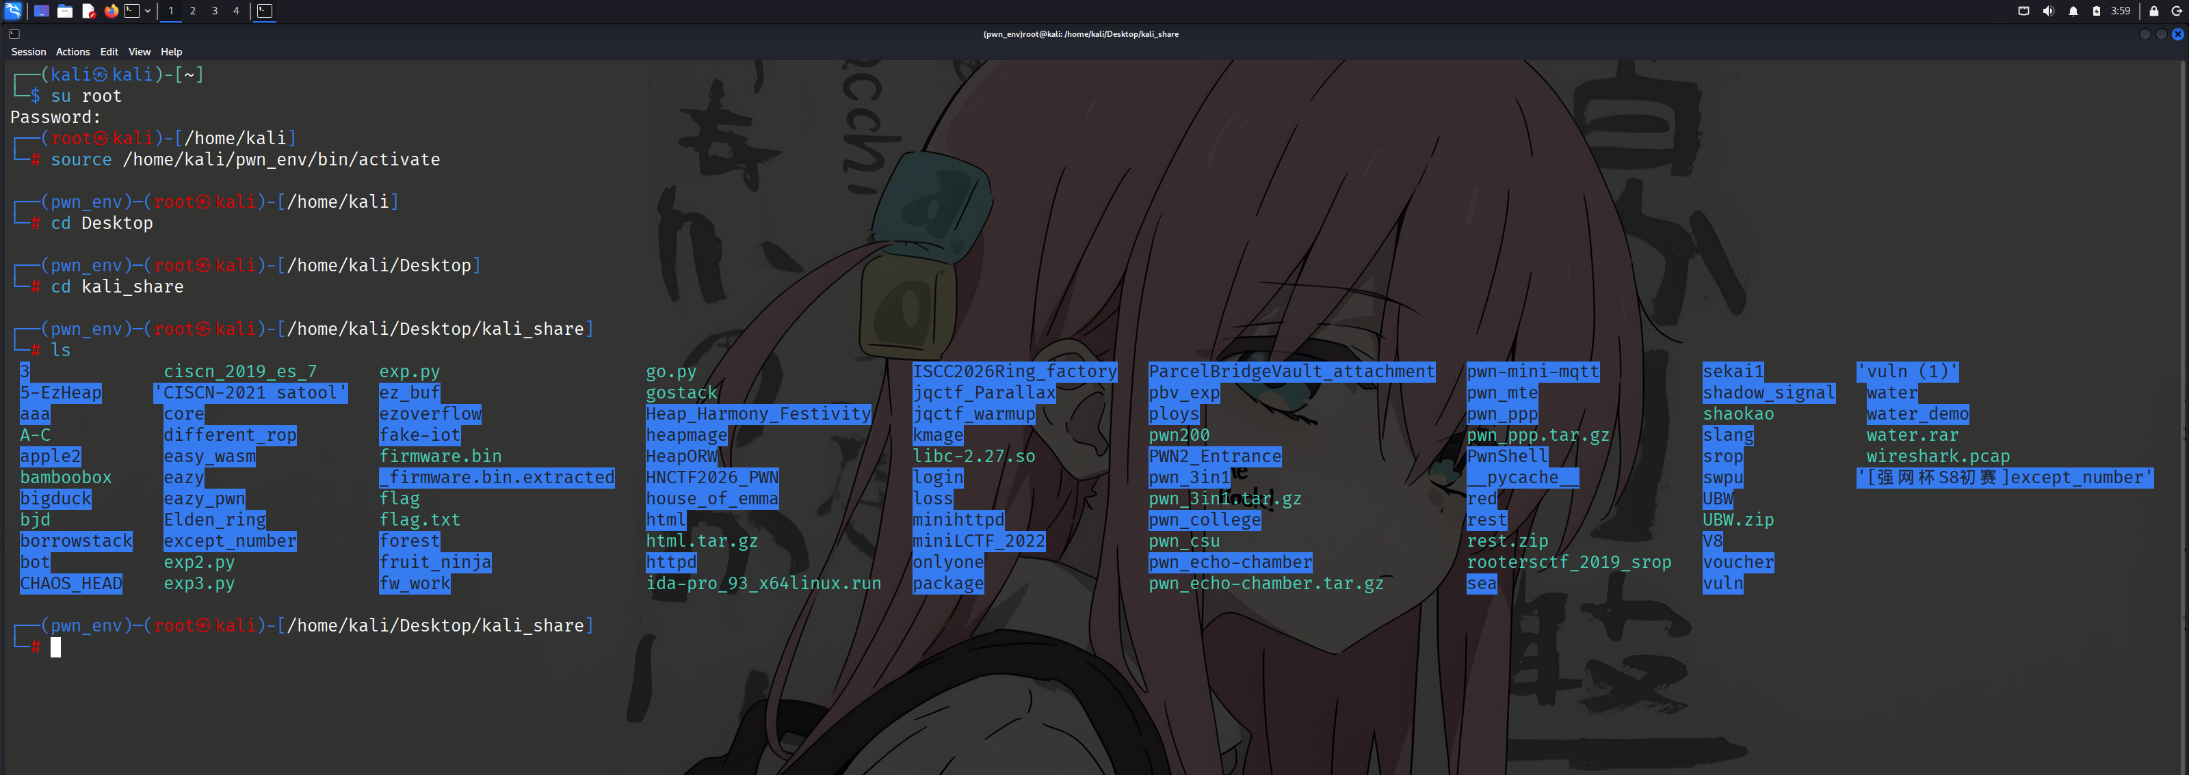Image resolution: width=2189 pixels, height=775 pixels.
Task: Switch to workspace 3
Action: pyautogui.click(x=215, y=11)
